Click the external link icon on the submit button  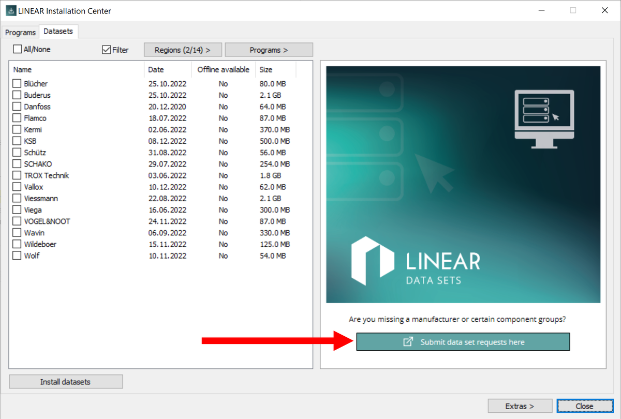pos(409,342)
